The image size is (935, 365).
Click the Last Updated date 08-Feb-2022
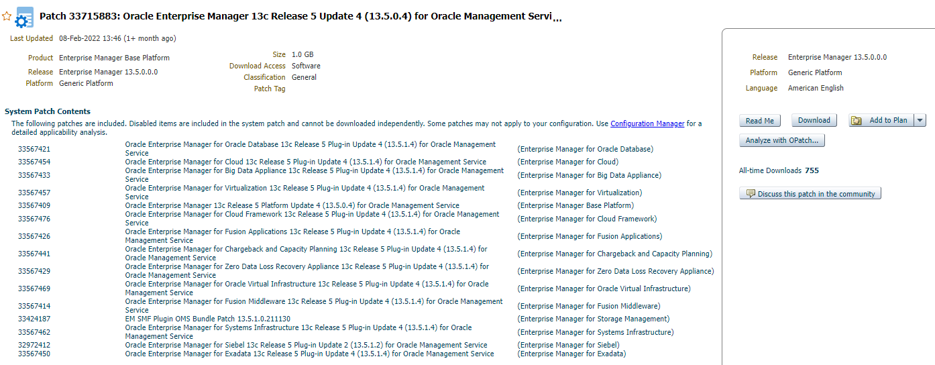pyautogui.click(x=117, y=39)
